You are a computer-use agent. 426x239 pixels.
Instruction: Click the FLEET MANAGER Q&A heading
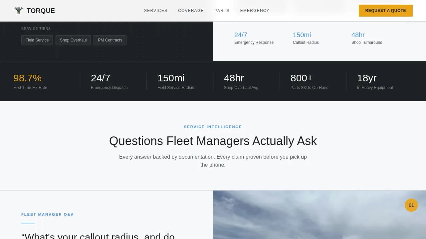click(x=47, y=214)
